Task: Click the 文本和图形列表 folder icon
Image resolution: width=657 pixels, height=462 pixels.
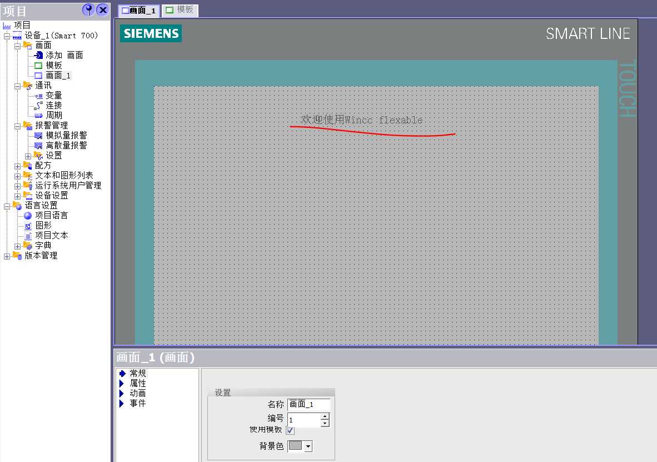Action: click(28, 176)
